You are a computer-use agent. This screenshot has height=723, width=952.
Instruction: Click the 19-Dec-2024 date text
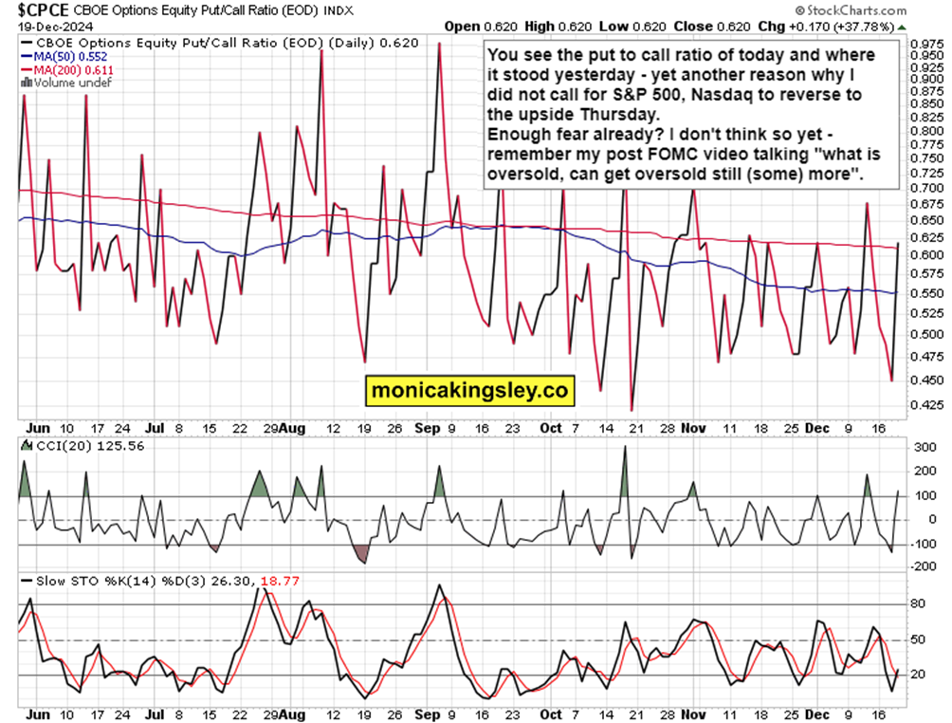pos(55,28)
